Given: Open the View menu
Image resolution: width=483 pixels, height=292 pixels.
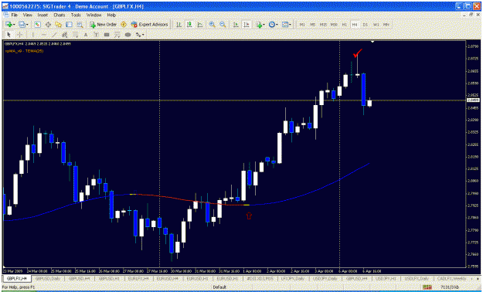Looking at the screenshot, I should tap(27, 15).
